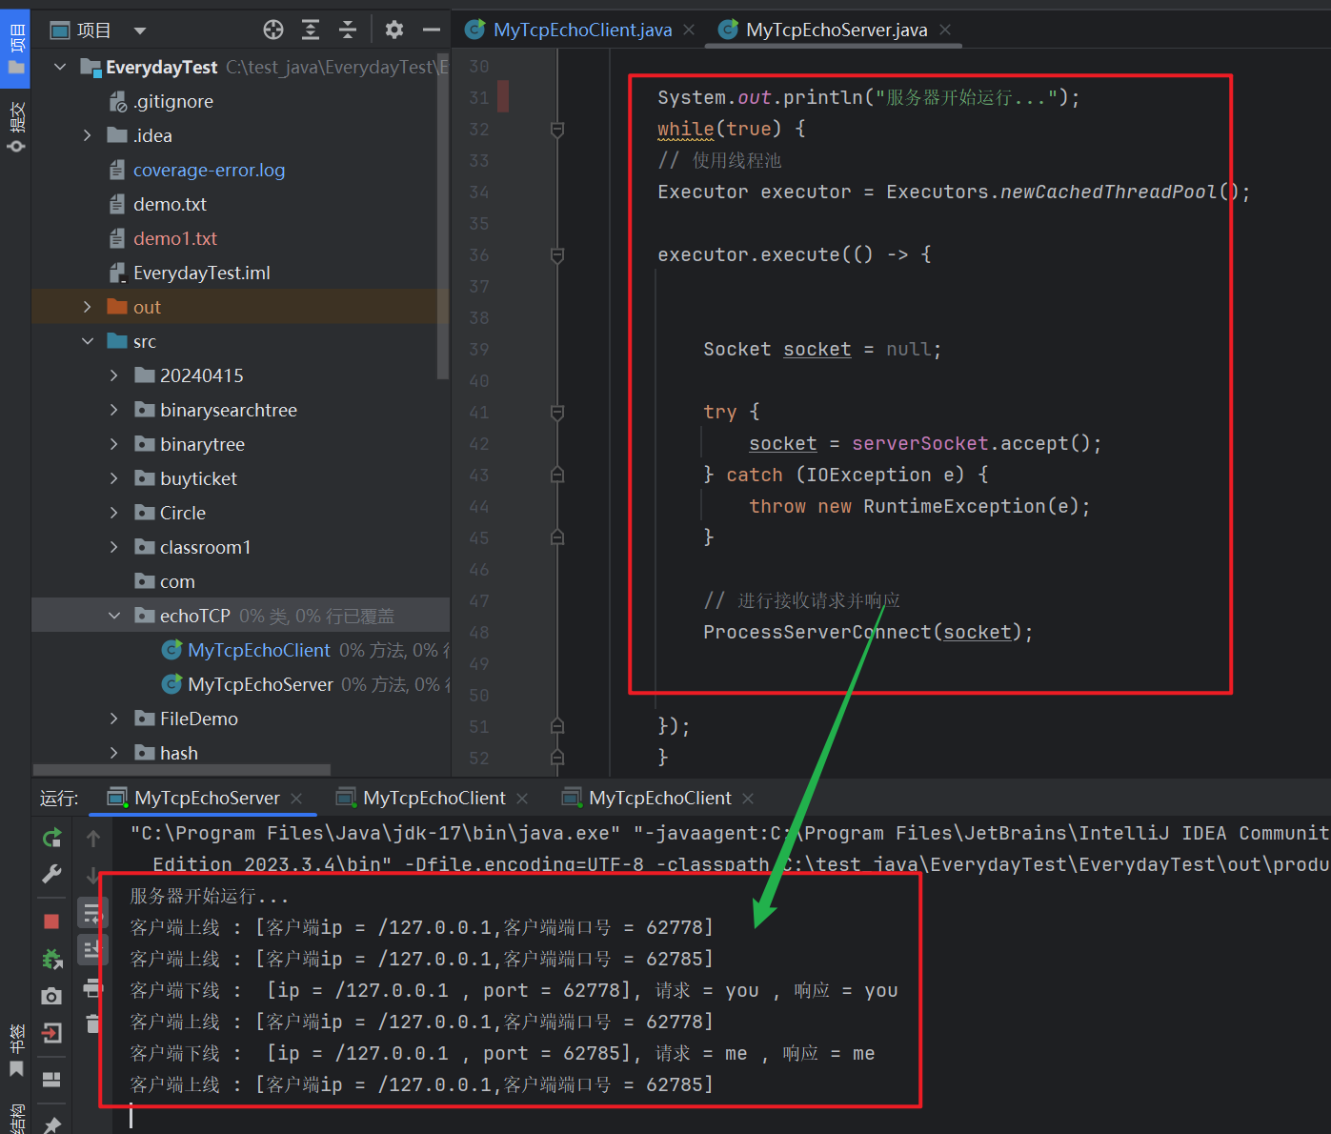
Task: Collapse the echoTCP package
Action: pyautogui.click(x=114, y=616)
